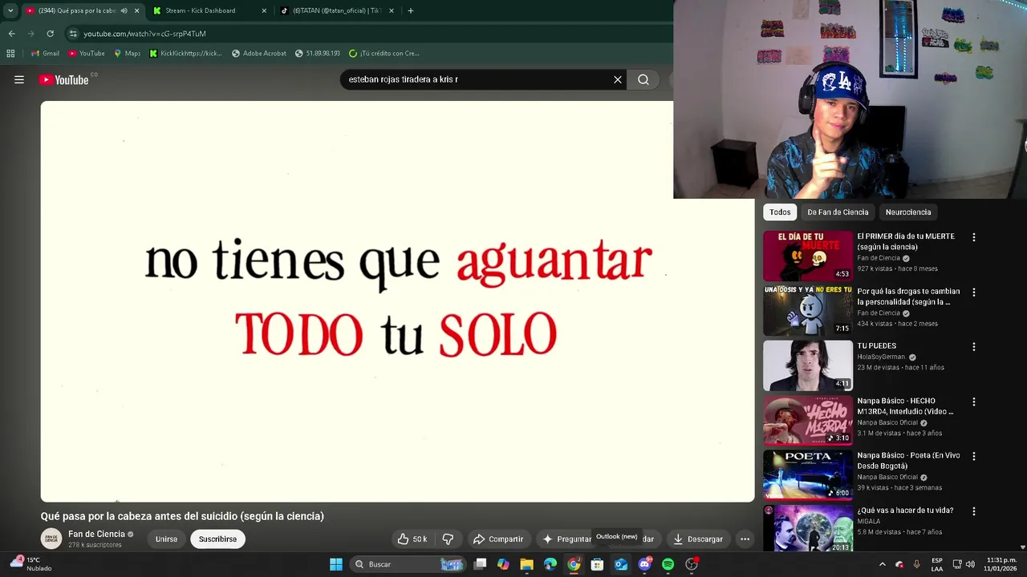Open File Explorer from the taskbar
Screen dimensions: 1027x577
(x=526, y=564)
